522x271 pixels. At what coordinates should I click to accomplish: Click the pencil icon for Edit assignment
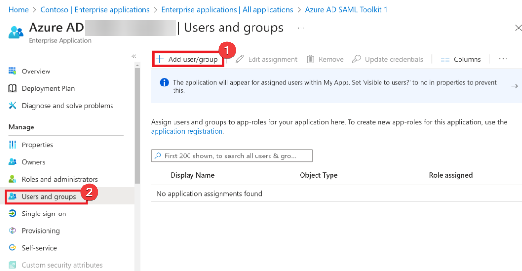240,59
